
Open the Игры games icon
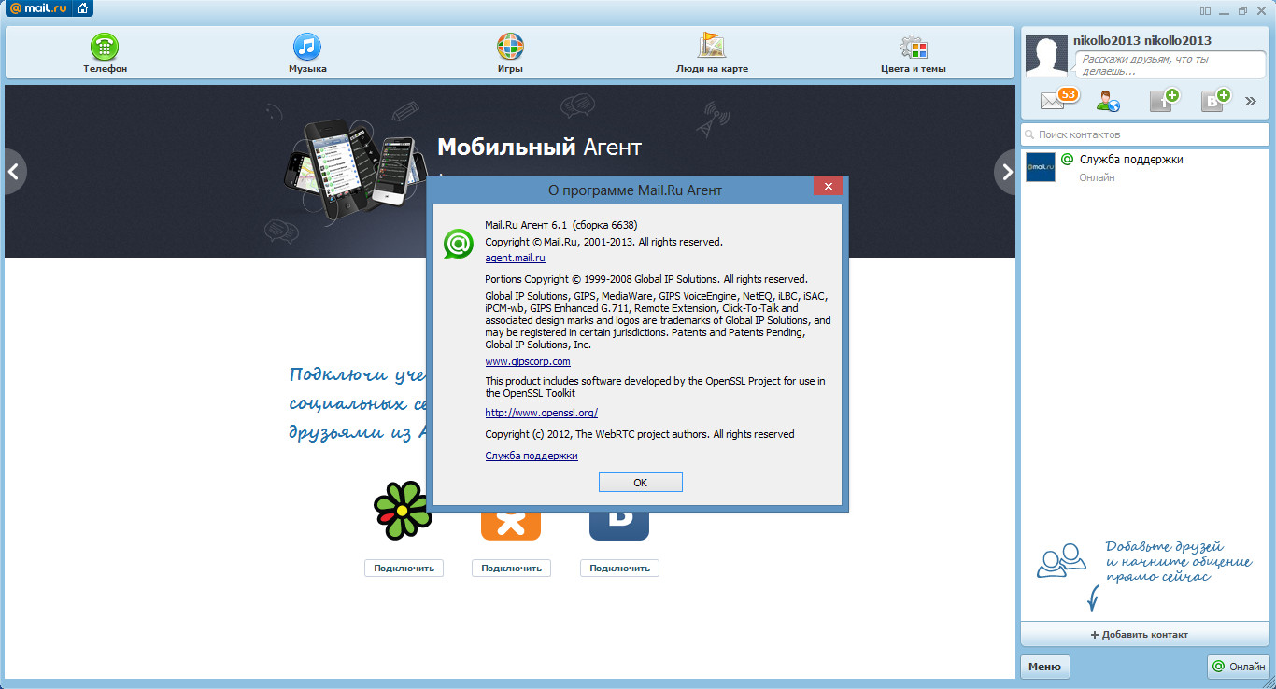coord(510,47)
